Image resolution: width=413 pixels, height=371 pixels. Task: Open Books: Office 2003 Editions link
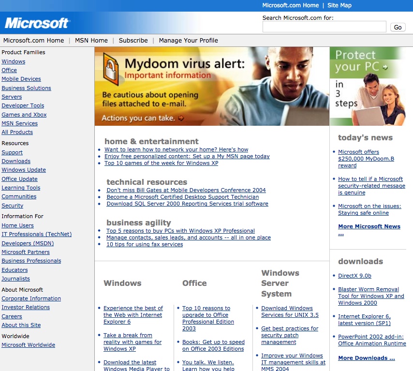click(213, 345)
